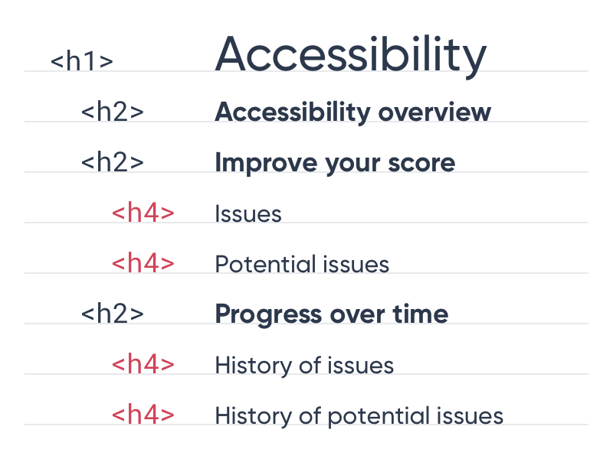Select the <h4> tag beside History of issues
Viewport: 613px width, 459px height.
click(143, 364)
